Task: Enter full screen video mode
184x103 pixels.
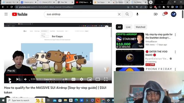Action: point(106,79)
